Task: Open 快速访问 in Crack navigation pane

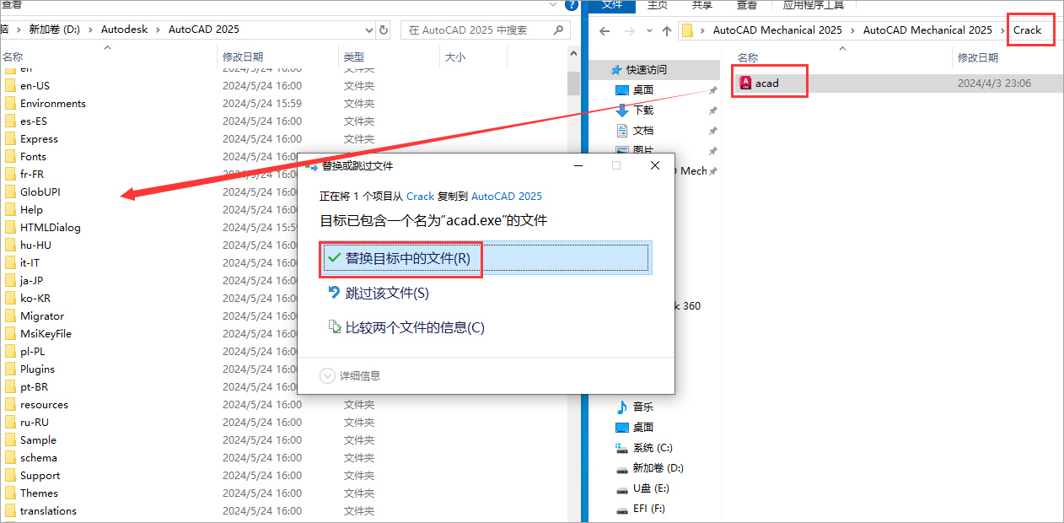Action: pos(646,69)
